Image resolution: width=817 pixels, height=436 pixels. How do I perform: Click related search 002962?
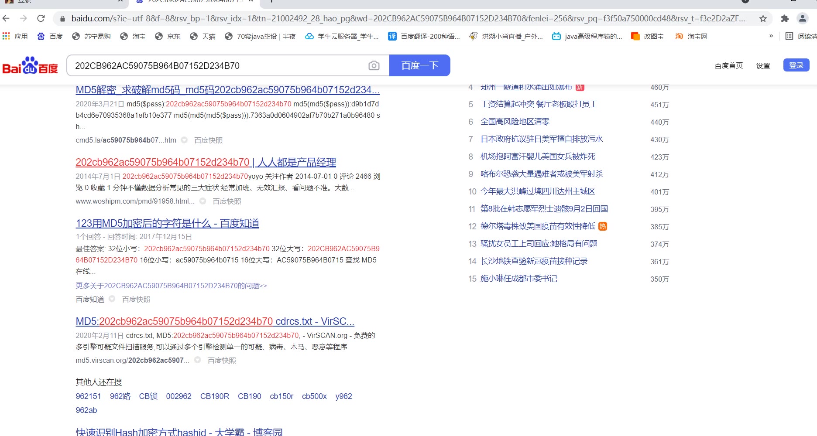click(179, 396)
